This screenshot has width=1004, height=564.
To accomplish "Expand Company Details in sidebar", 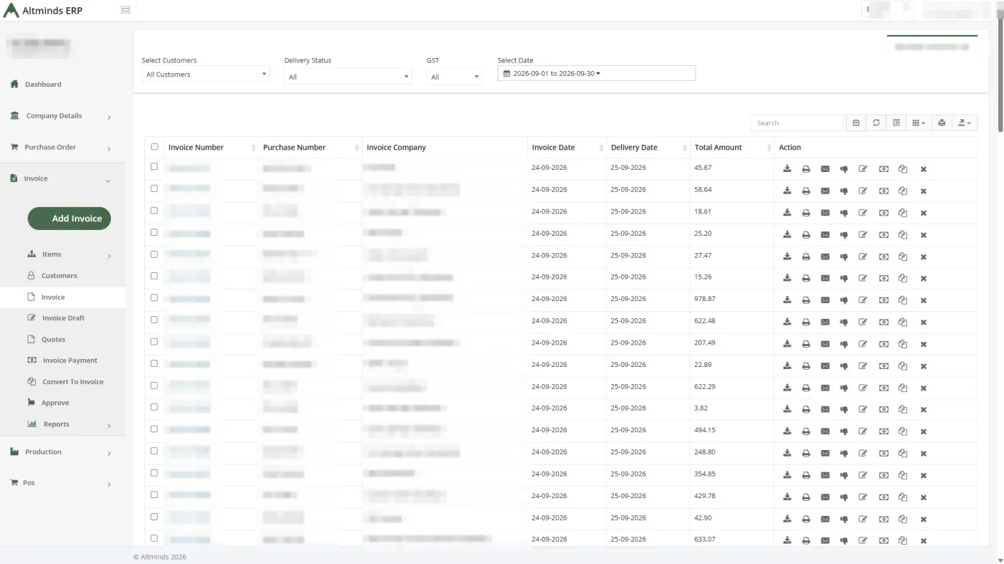I will [x=62, y=116].
